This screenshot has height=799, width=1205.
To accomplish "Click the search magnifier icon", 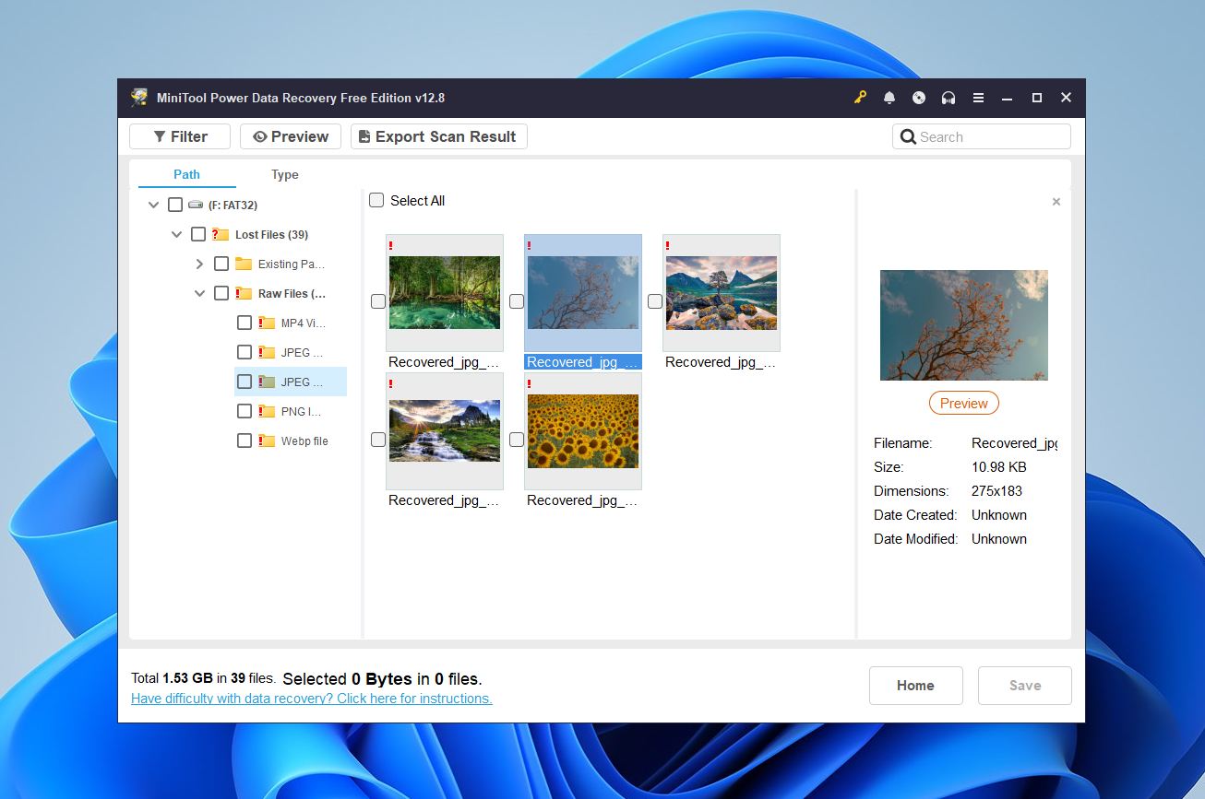I will 909,135.
